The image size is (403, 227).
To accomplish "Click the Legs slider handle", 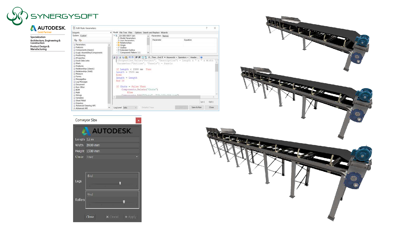I will (120, 183).
